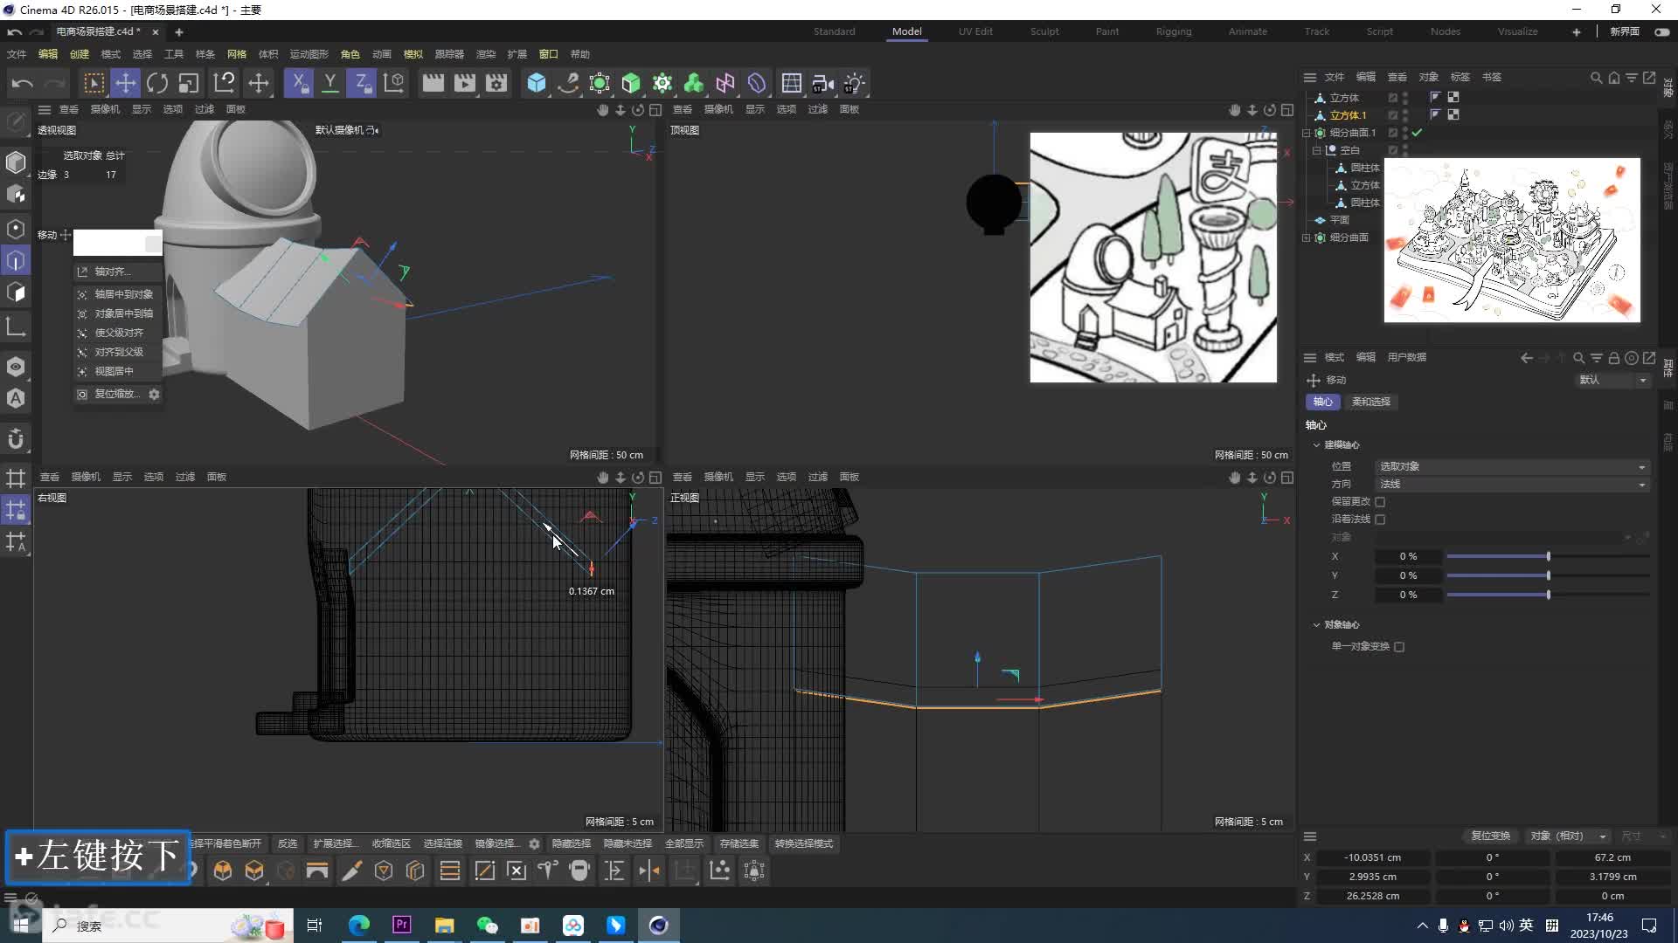This screenshot has height=943, width=1678.
Task: Collapse the 对象轴心 section
Action: coord(1317,625)
